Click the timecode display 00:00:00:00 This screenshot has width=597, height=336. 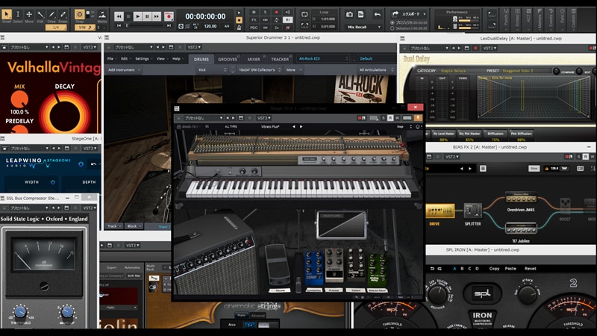click(x=205, y=16)
